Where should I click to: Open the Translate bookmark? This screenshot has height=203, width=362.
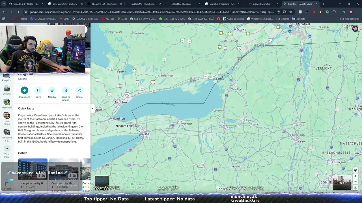[x=298, y=19]
